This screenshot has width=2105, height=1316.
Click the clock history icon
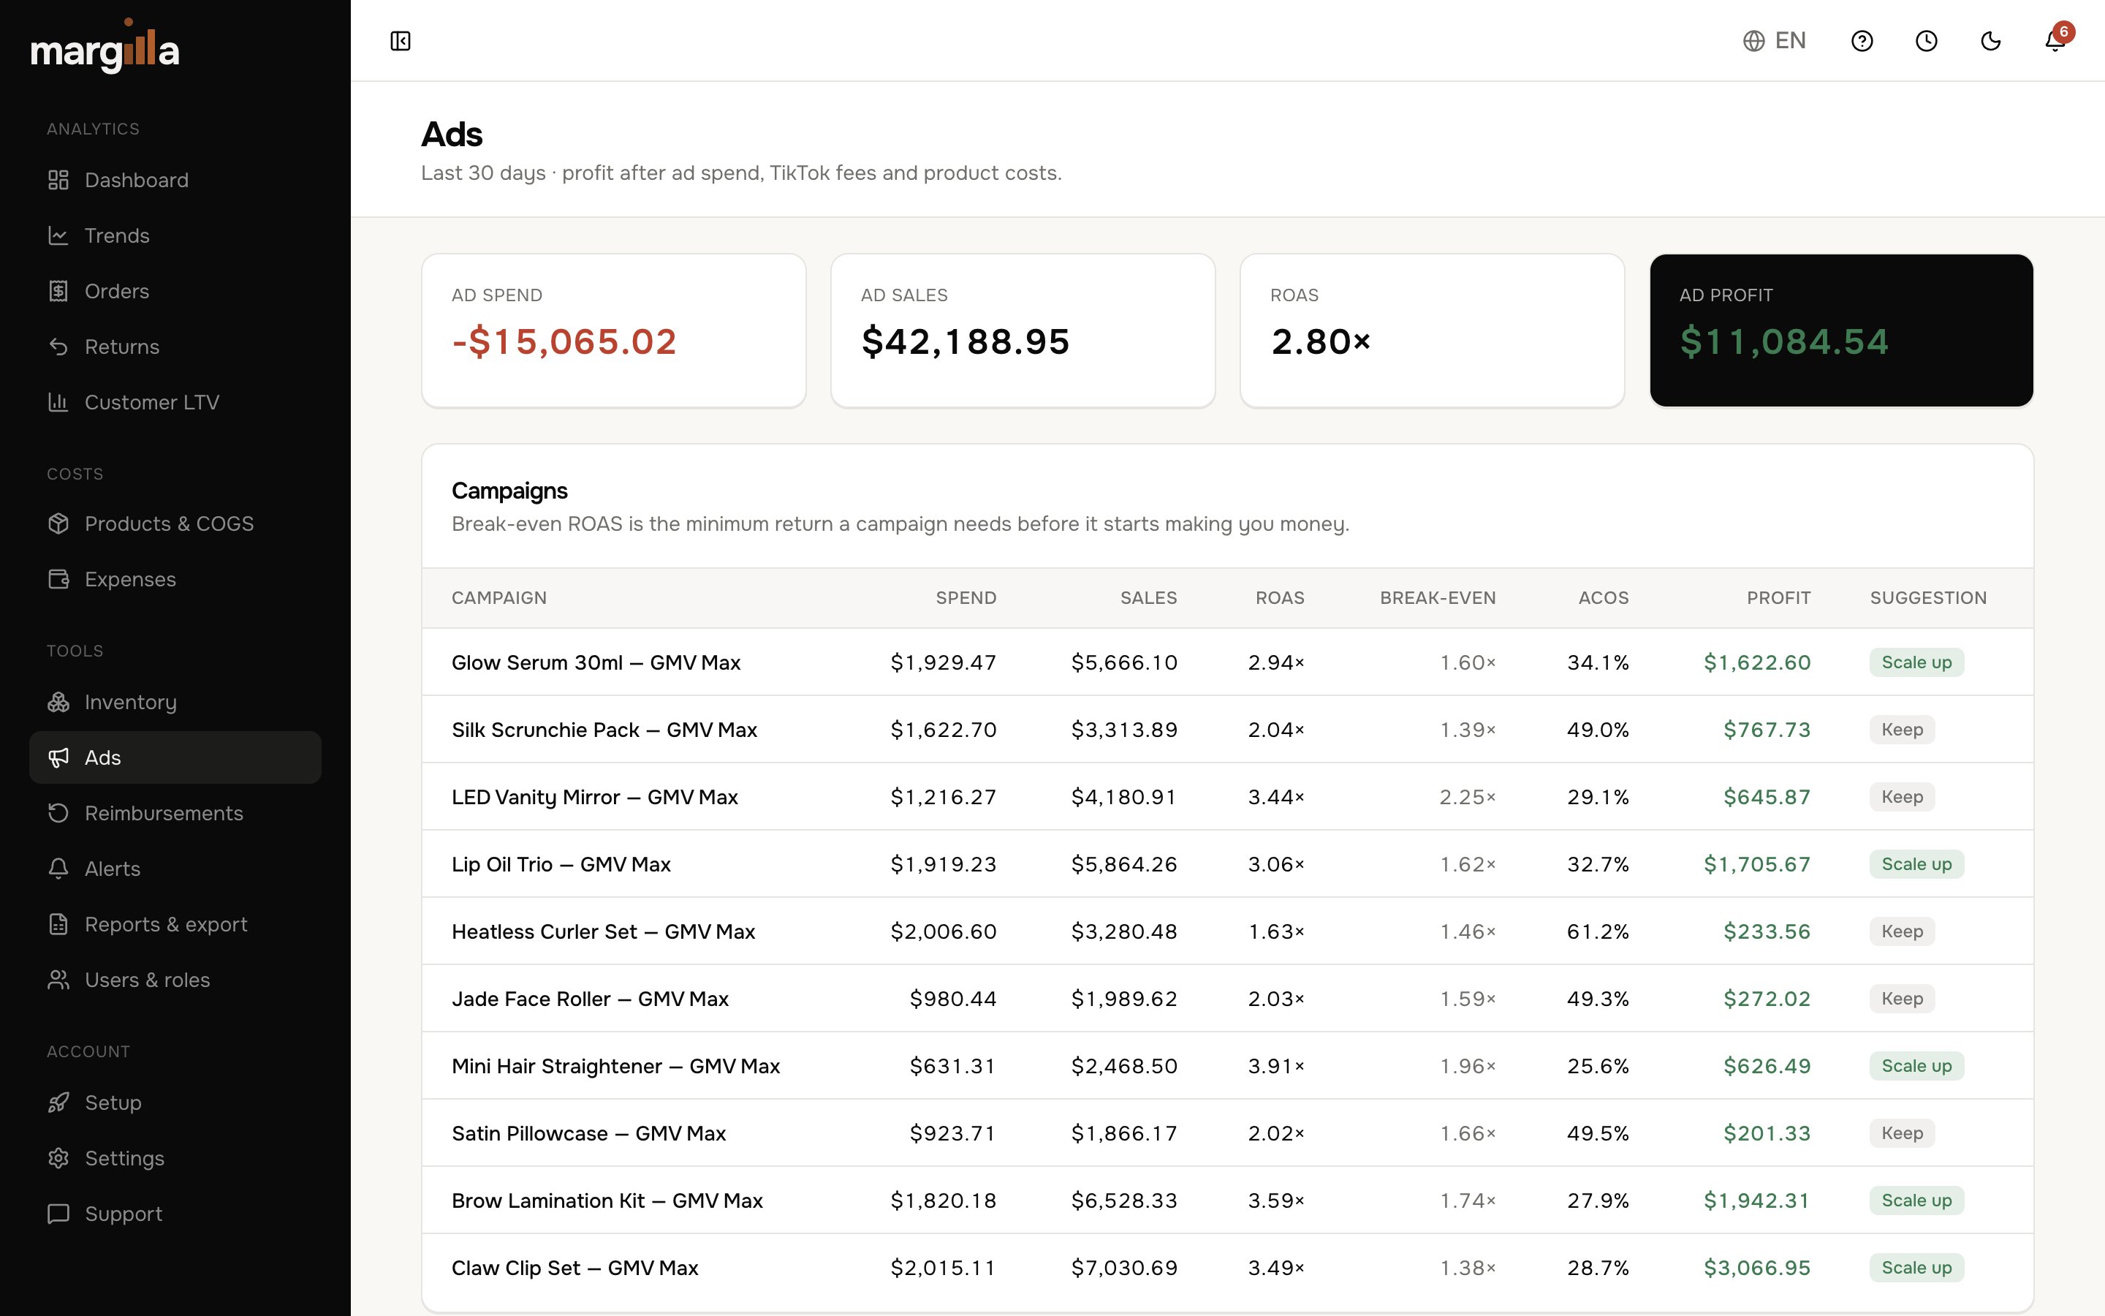[1926, 41]
